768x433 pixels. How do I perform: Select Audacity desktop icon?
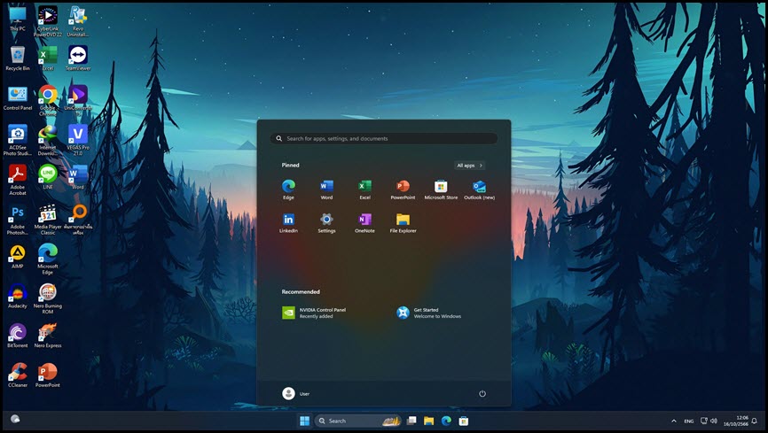(18, 296)
